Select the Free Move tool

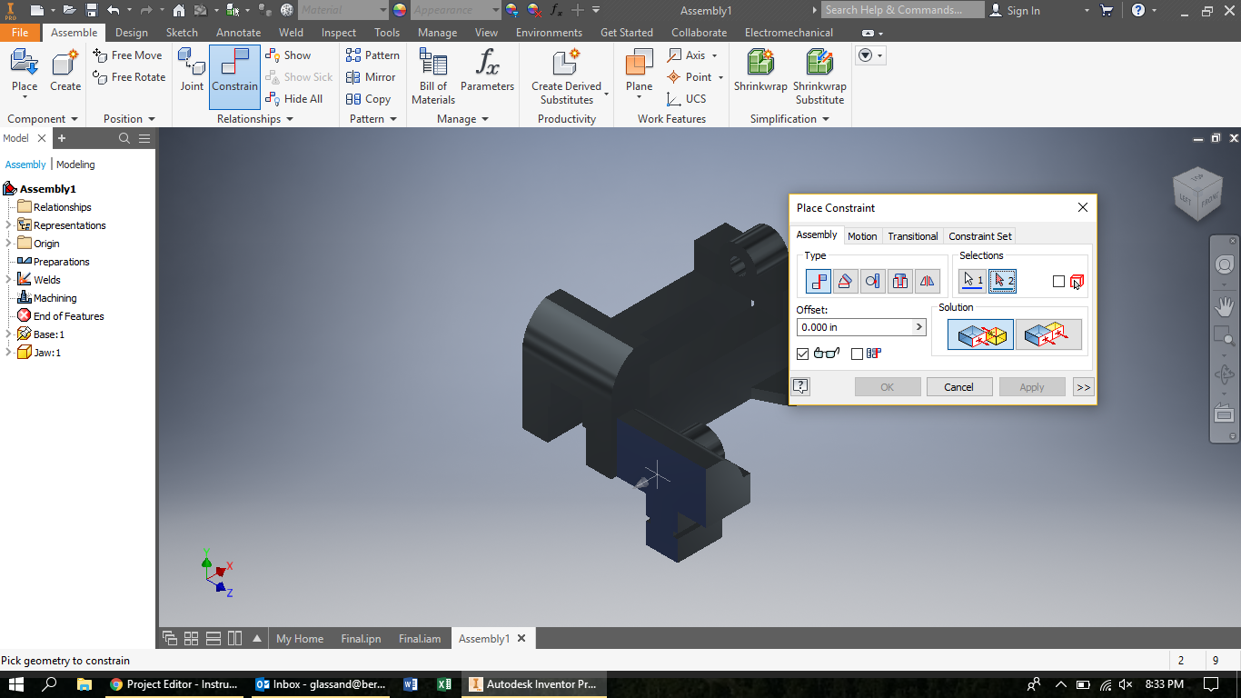[128, 55]
